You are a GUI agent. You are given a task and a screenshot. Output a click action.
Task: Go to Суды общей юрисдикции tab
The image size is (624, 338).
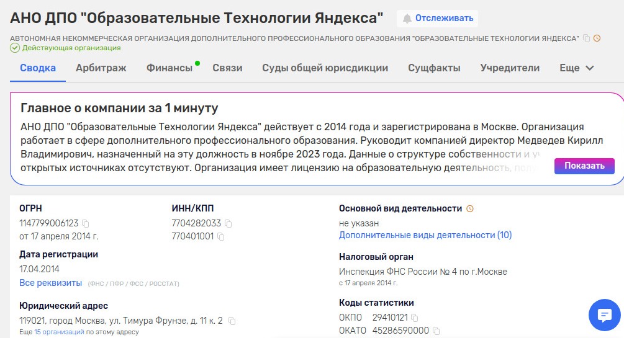pyautogui.click(x=325, y=68)
